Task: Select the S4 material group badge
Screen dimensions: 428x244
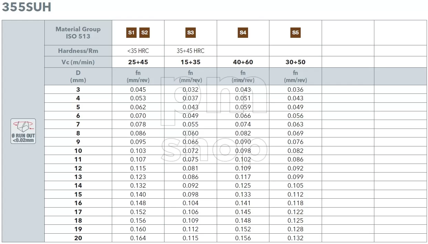Action: 243,33
